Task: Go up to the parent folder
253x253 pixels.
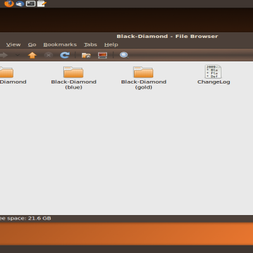Action: click(x=32, y=55)
